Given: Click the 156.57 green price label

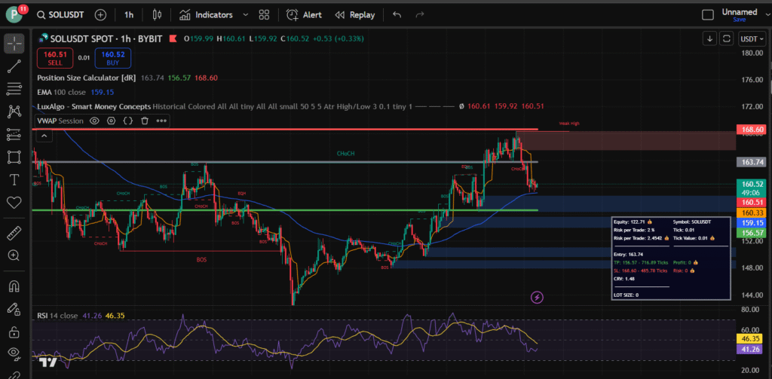Looking at the screenshot, I should coord(750,233).
